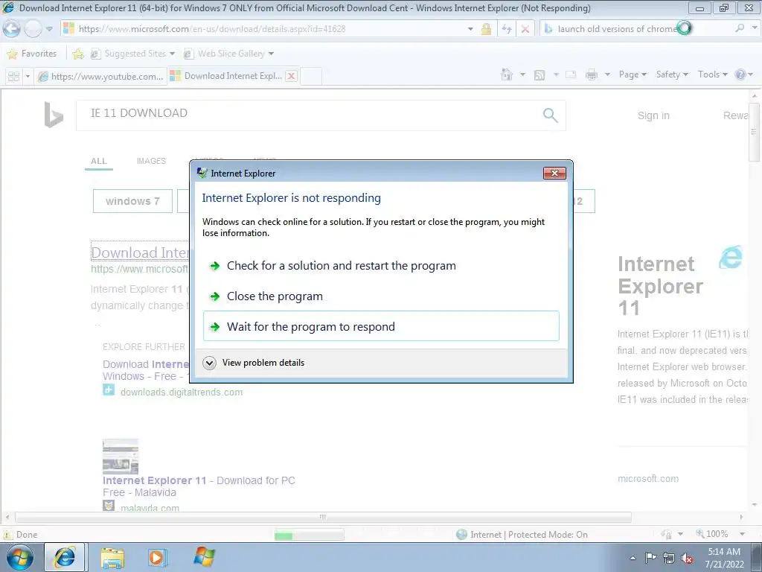762x572 pixels.
Task: Click the Action Center flag tray icon
Action: (x=650, y=558)
